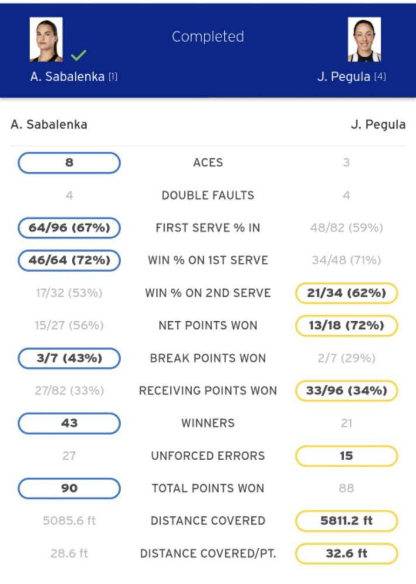Select Sabalenka's 46/64 first serve win pill
Screen dimensions: 416x584
pos(70,260)
